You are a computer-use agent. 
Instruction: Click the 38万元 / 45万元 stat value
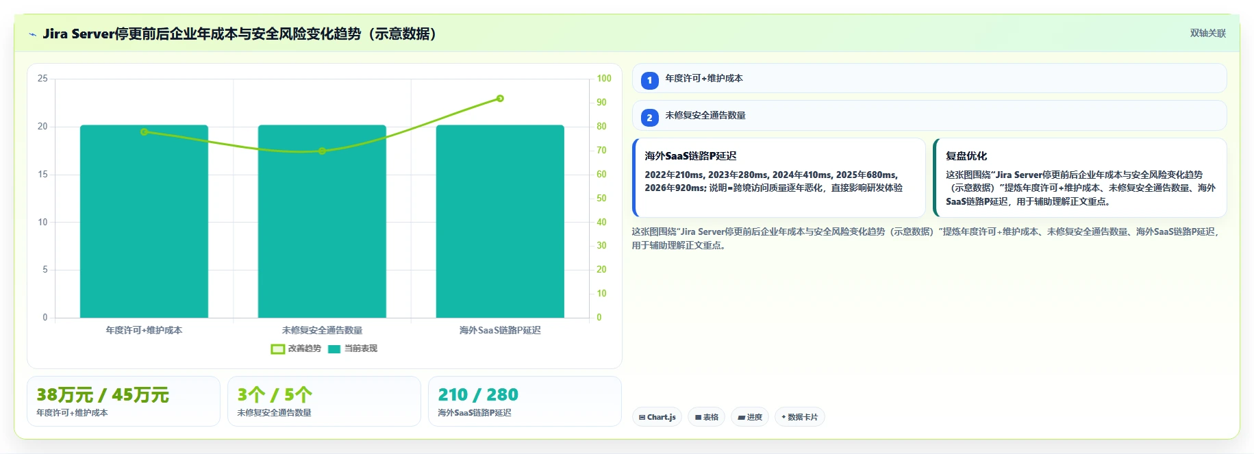[x=103, y=395]
